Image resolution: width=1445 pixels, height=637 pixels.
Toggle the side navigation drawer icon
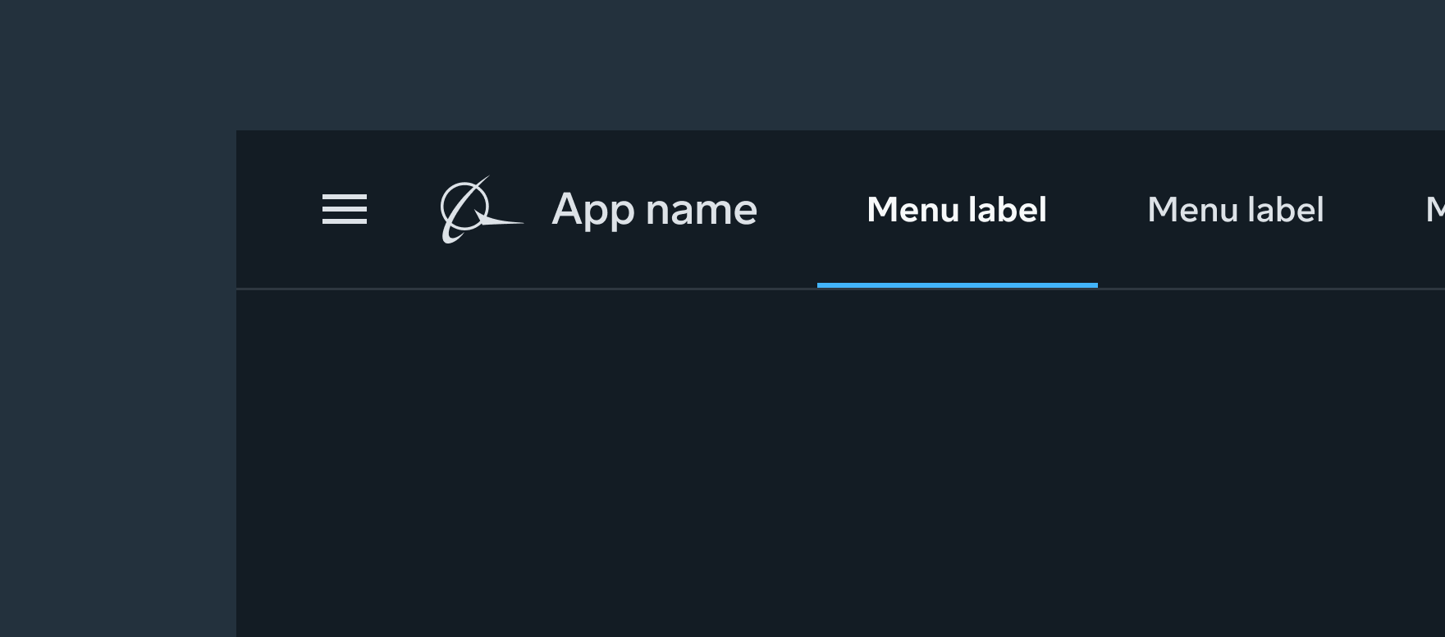pos(345,209)
